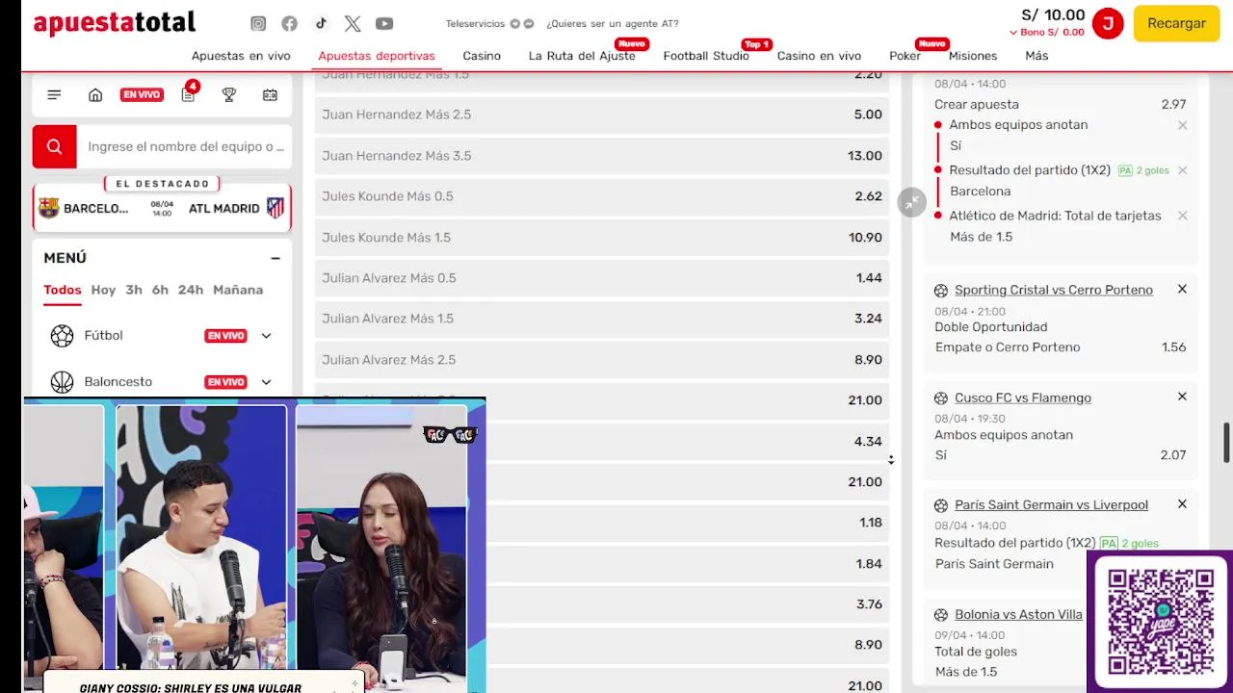This screenshot has height=693, width=1233.
Task: Click the expand arrows icon beside bet slip
Action: pyautogui.click(x=912, y=202)
